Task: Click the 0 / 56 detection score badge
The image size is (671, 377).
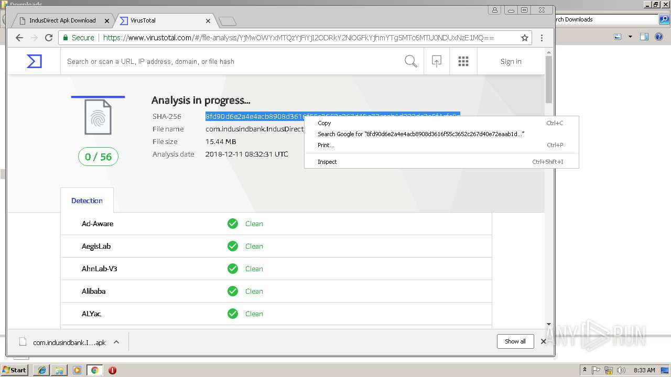Action: pyautogui.click(x=98, y=157)
